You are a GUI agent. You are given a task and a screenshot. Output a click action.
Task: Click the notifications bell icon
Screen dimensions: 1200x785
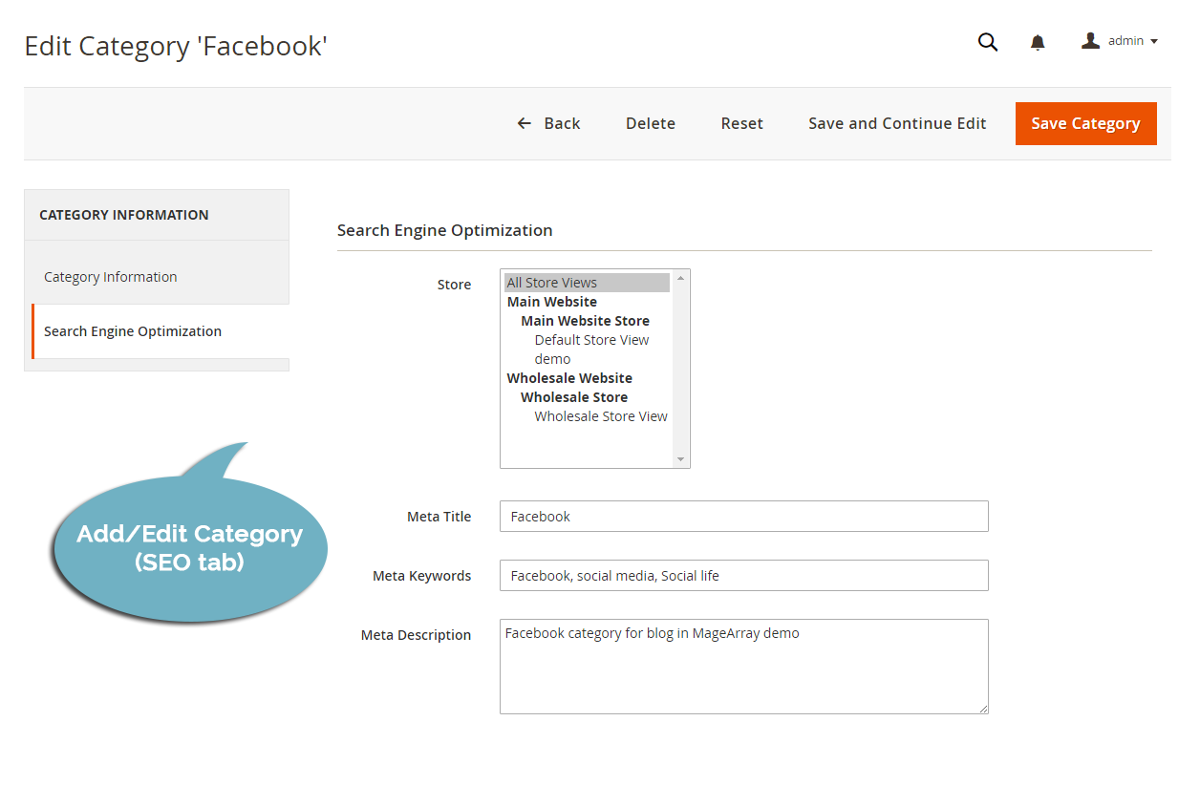pos(1038,42)
